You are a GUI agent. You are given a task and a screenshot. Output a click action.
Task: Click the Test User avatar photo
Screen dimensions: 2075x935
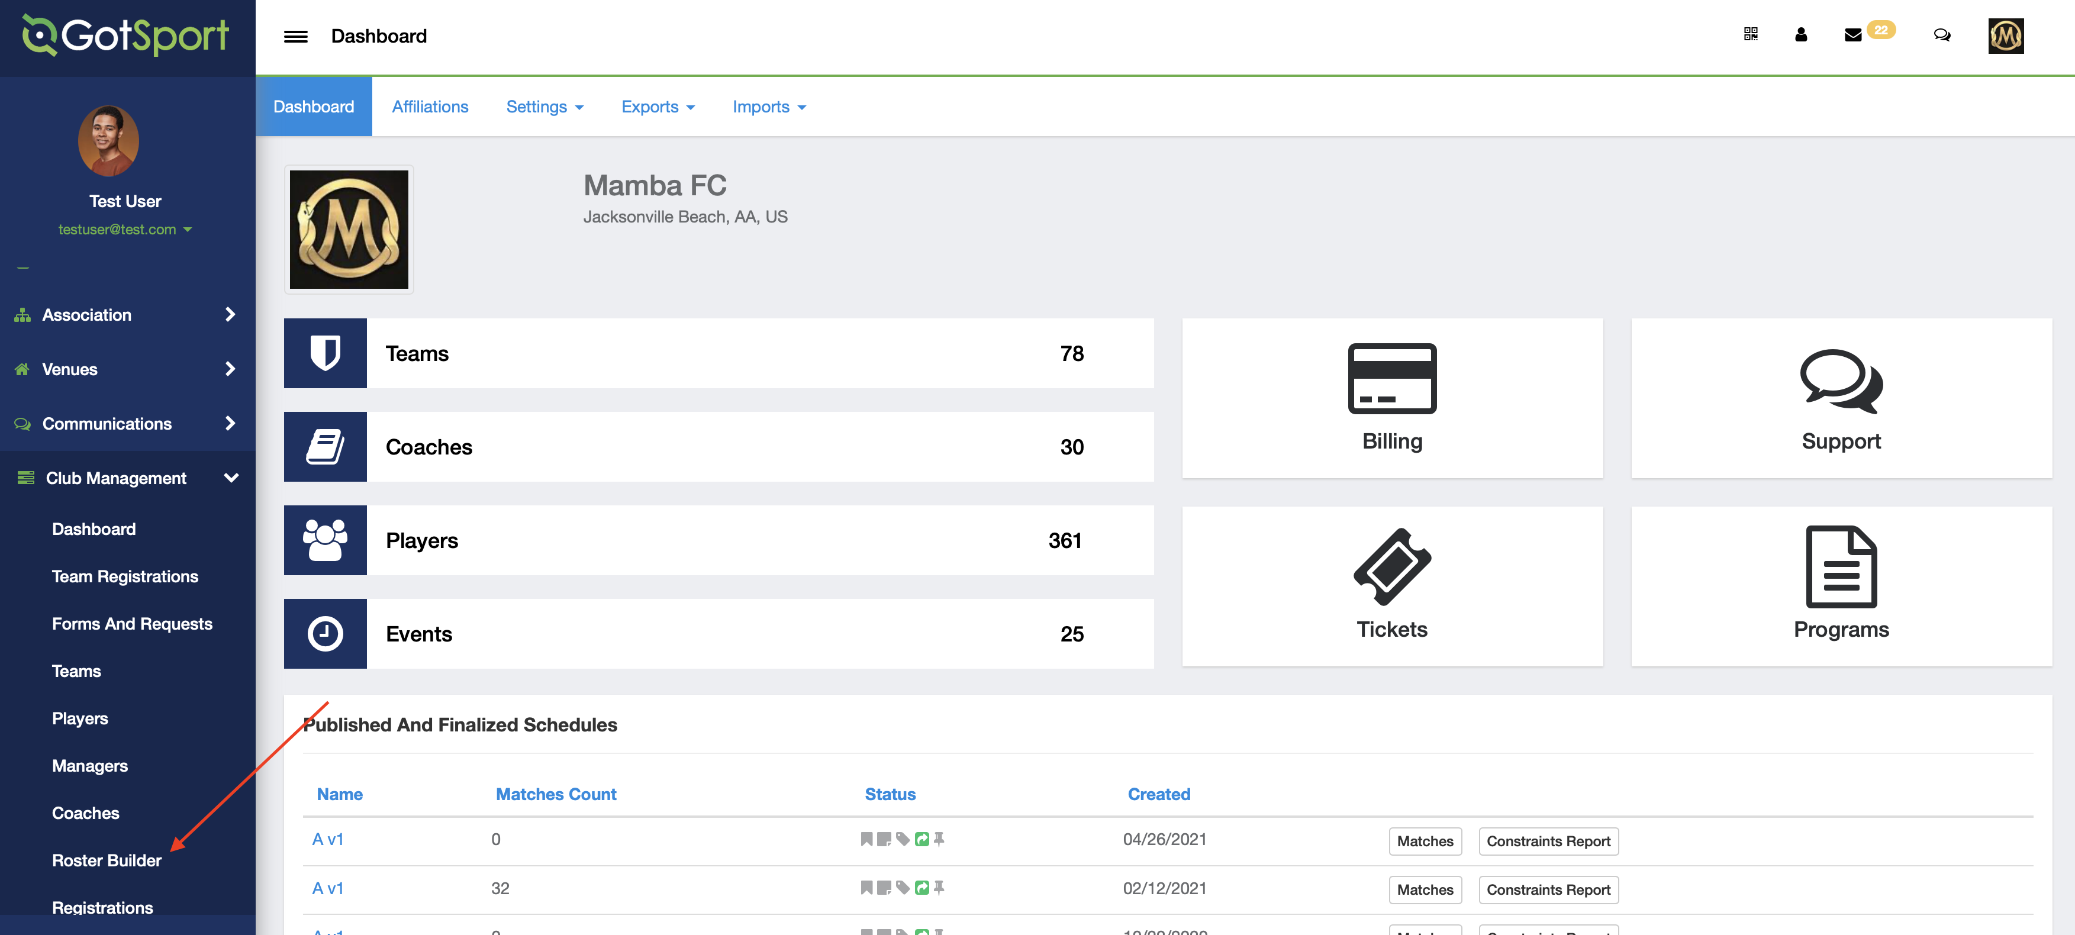tap(109, 141)
